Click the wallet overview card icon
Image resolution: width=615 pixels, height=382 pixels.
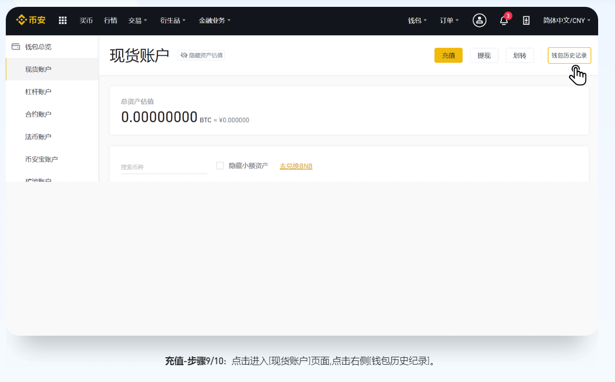pyautogui.click(x=16, y=47)
